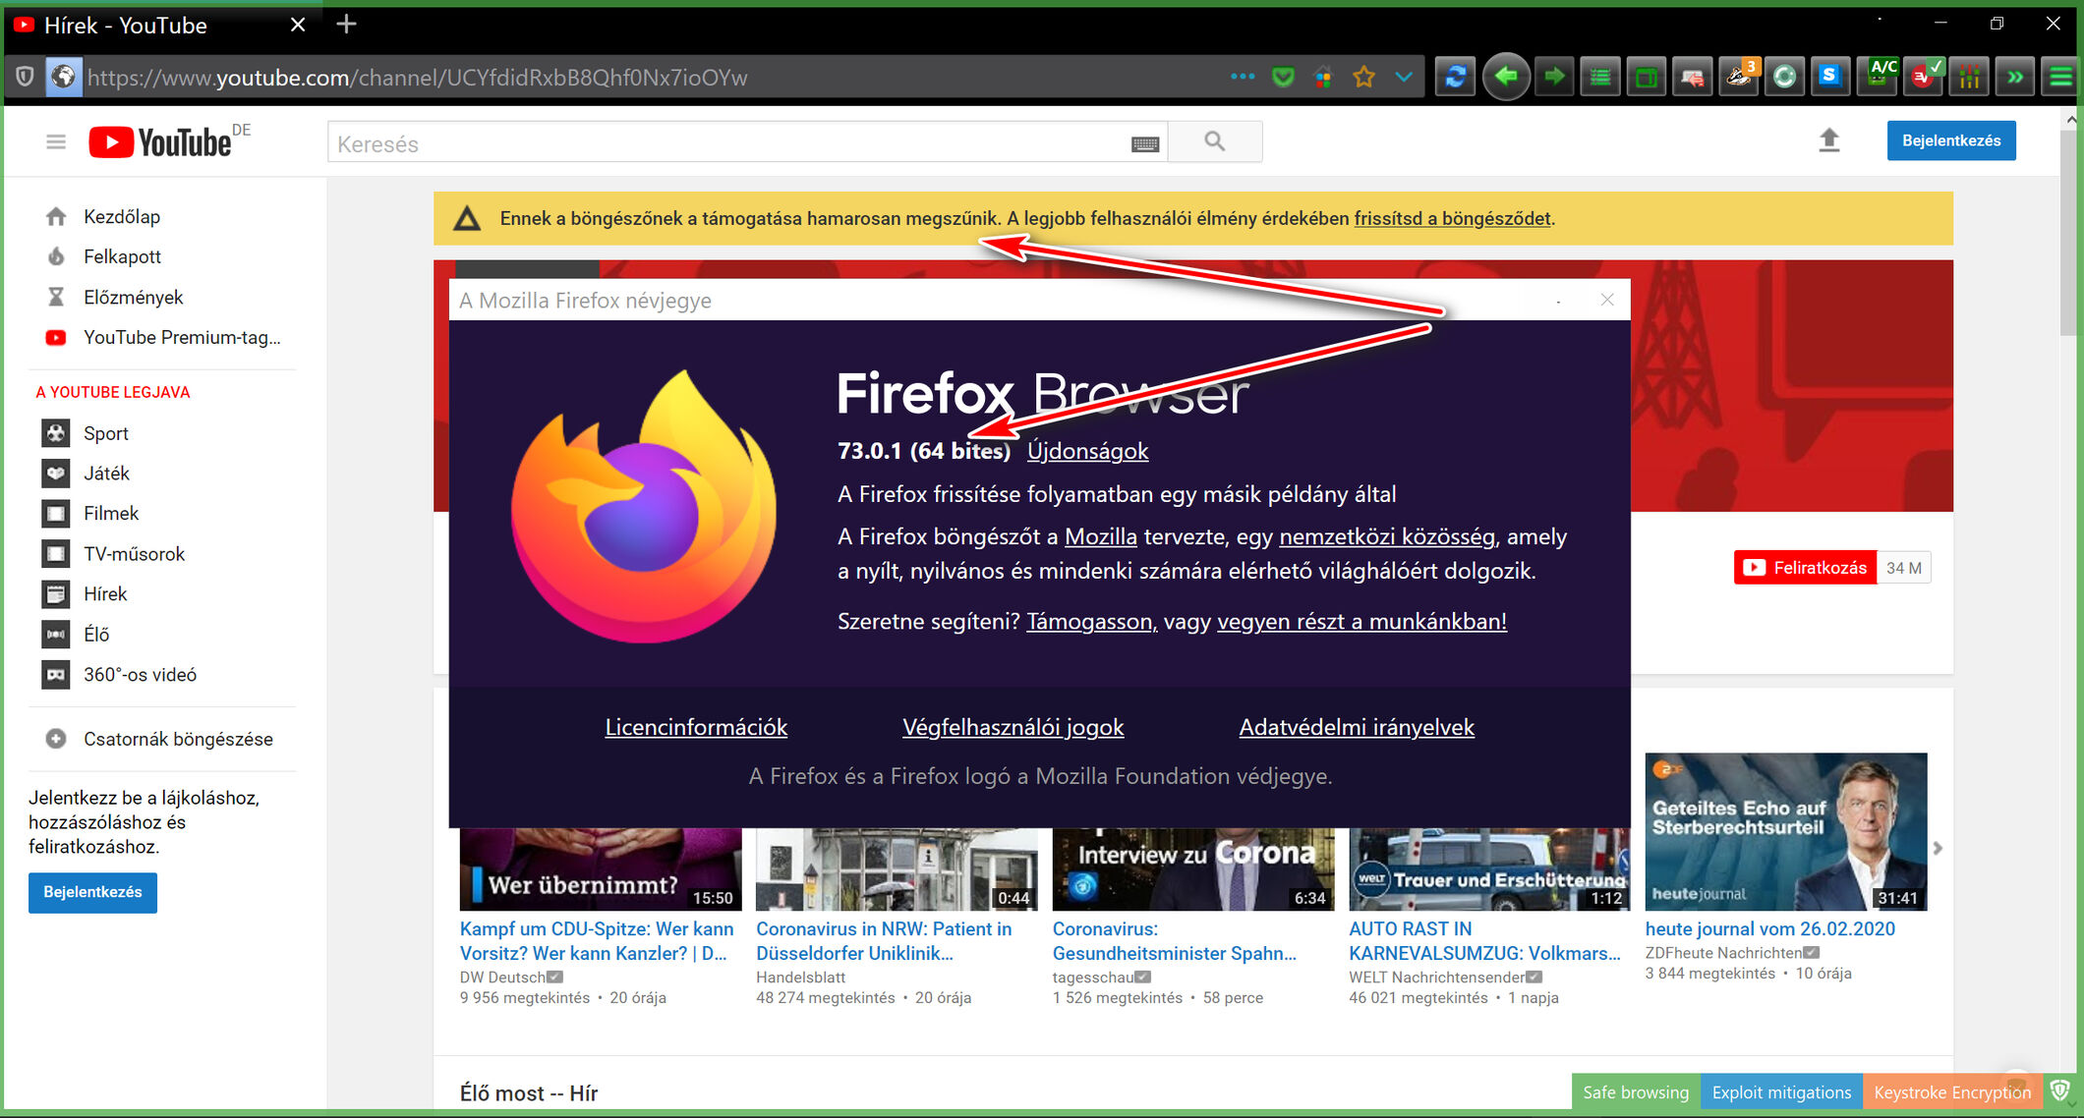Open the Hírek item in sidebar
2084x1118 pixels.
[x=105, y=593]
